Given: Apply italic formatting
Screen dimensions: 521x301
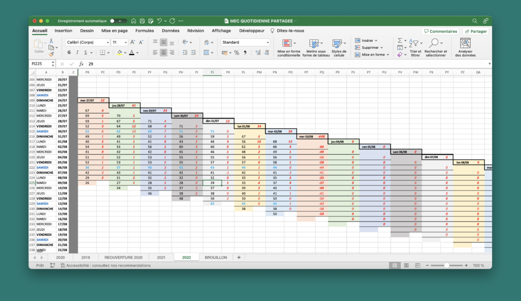Looking at the screenshot, I should pos(77,52).
